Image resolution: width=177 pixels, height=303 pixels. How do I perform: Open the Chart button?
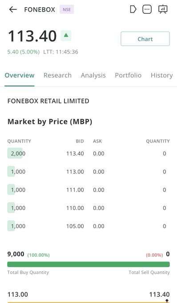pyautogui.click(x=145, y=39)
